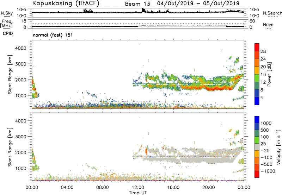Click the blue bottom of the power color bar
This screenshot has width=282, height=195.
[x=257, y=101]
